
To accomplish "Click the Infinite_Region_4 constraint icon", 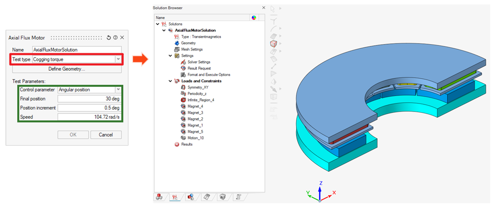I will click(183, 100).
